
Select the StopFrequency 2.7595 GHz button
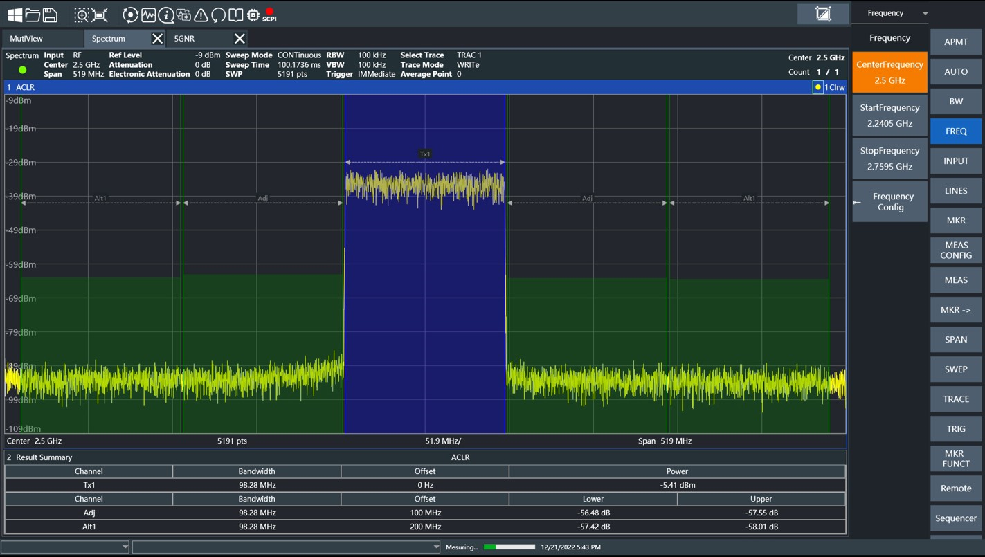[890, 158]
